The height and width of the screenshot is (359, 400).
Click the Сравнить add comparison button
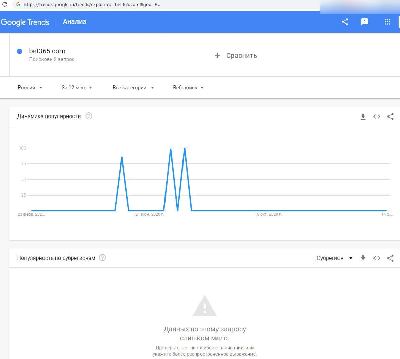tap(236, 56)
